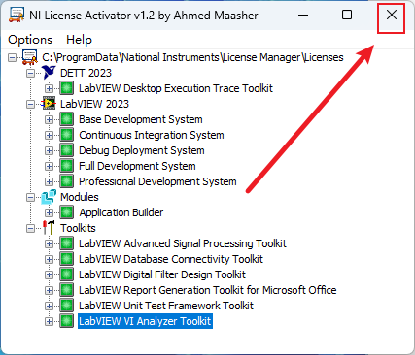This screenshot has height=355, width=415.
Task: Click the LabVIEW 2023 product icon
Action: (x=49, y=104)
